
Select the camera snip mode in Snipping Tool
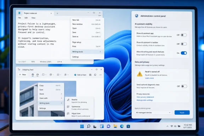33,75
